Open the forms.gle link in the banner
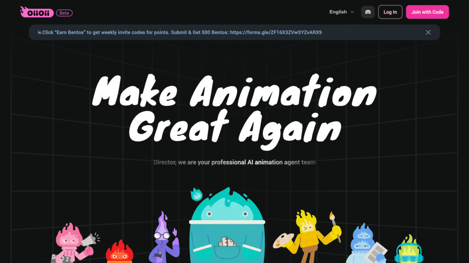Image resolution: width=469 pixels, height=263 pixels. click(x=276, y=32)
